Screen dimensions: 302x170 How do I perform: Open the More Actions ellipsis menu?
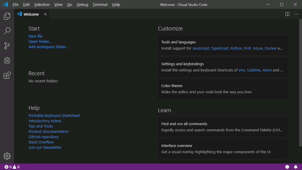(297, 14)
